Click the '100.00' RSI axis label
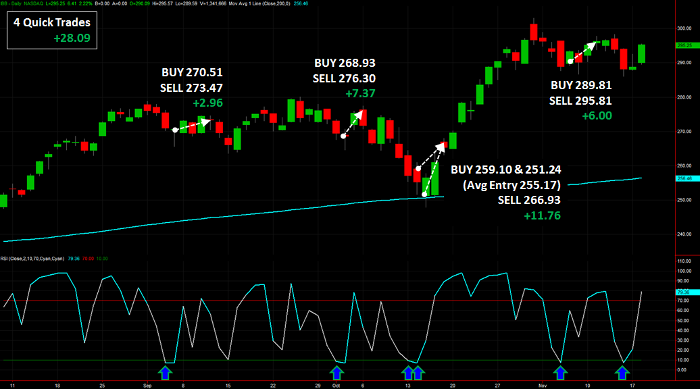The width and height of the screenshot is (700, 389). pos(684,271)
